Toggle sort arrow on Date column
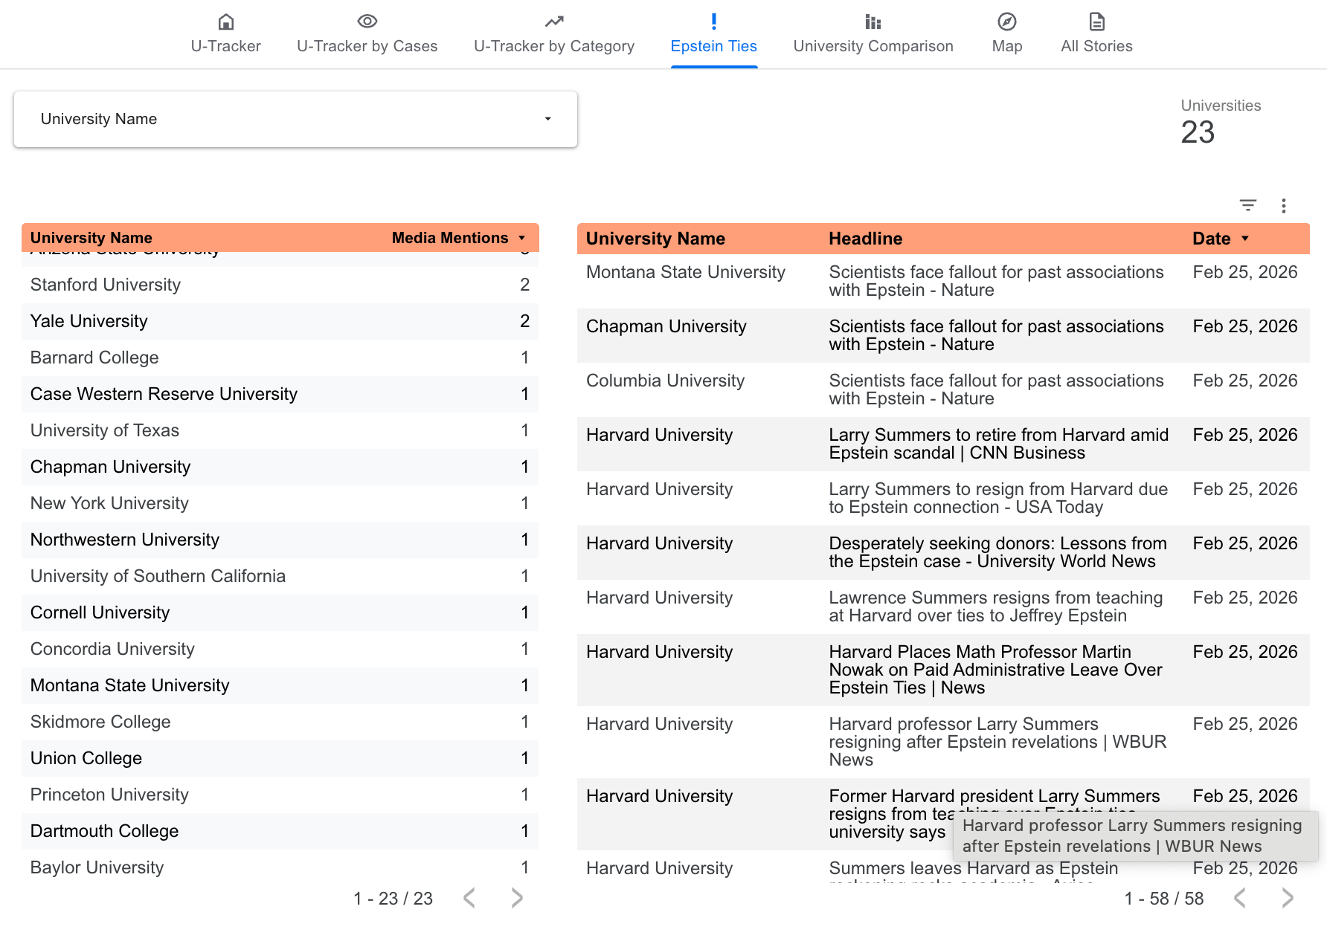This screenshot has width=1327, height=944. pos(1245,239)
